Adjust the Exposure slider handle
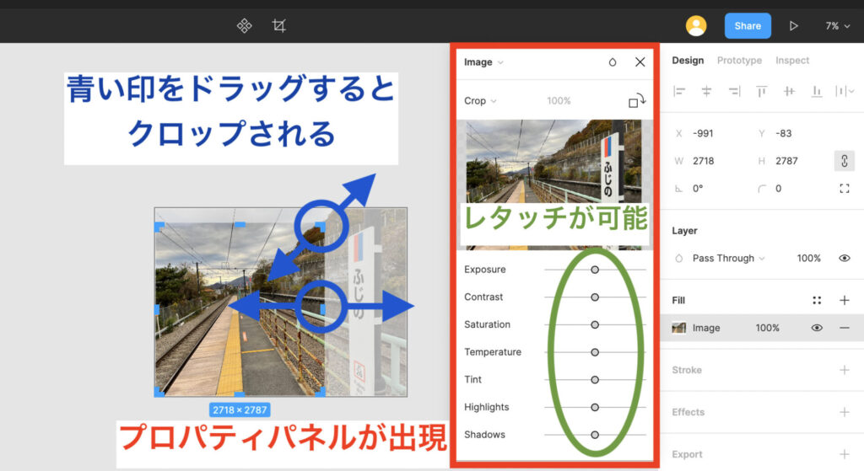The image size is (864, 471). tap(595, 270)
